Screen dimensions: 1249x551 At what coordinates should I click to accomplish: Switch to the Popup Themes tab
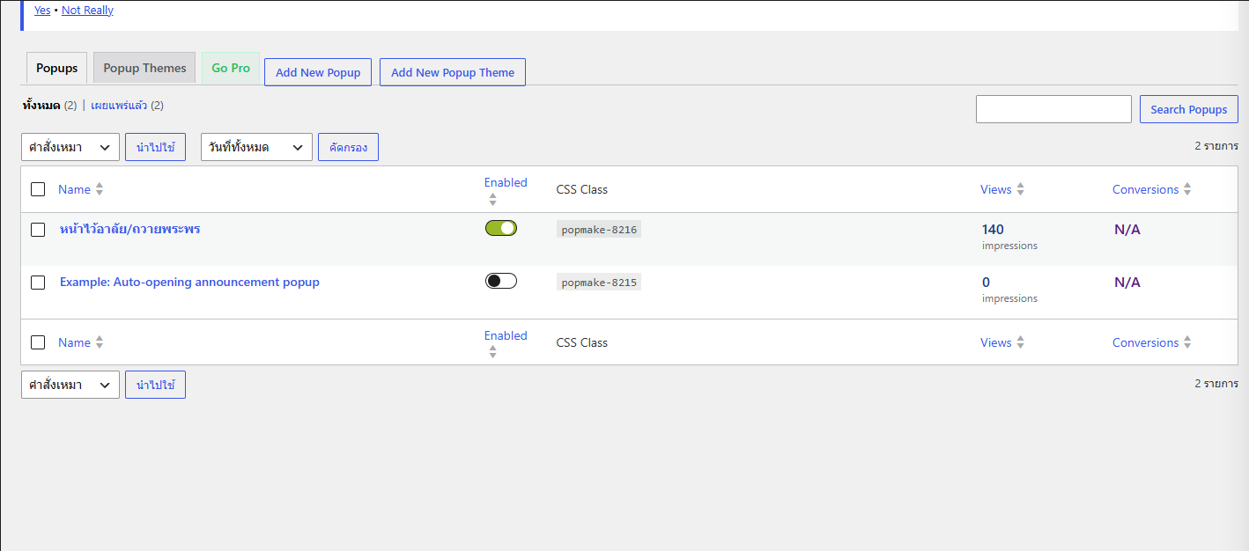pos(144,68)
